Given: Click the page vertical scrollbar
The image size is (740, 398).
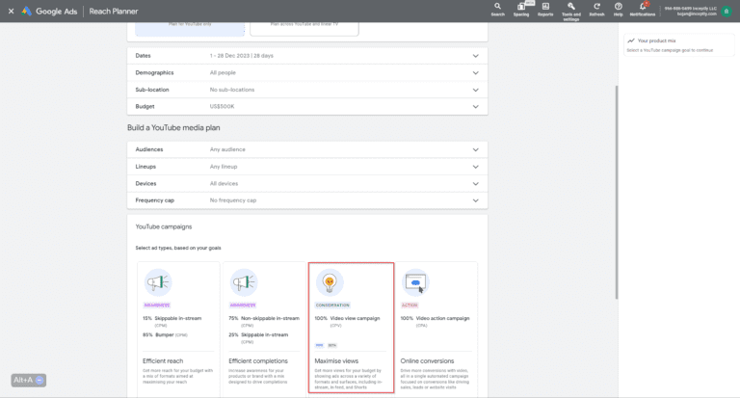Looking at the screenshot, I should click(x=616, y=192).
